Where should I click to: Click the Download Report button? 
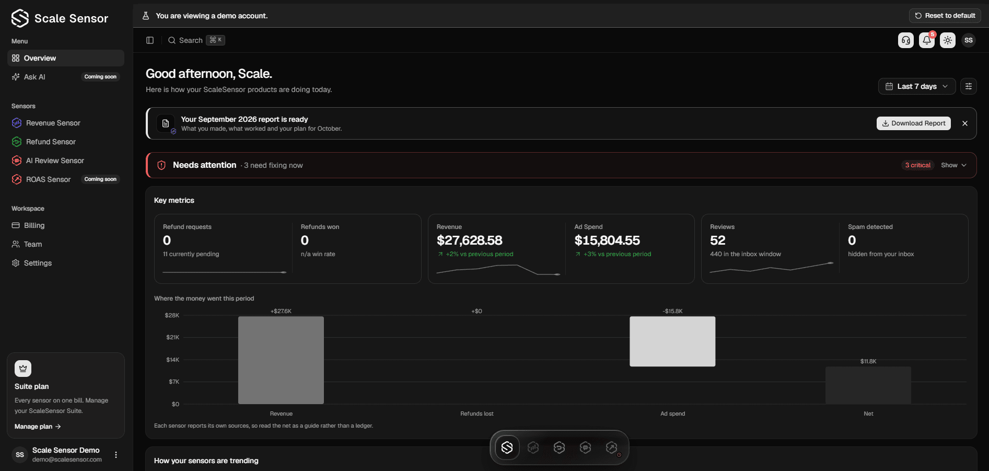(x=914, y=123)
